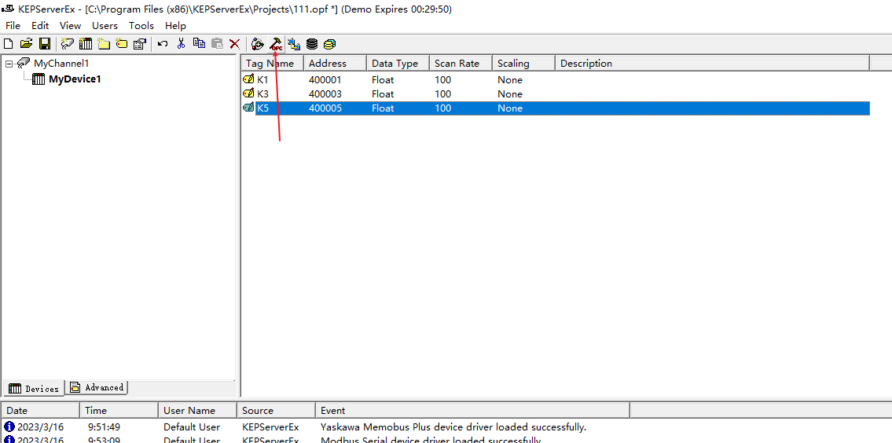Open the Tools menu
Screen dimensions: 892x443
click(x=141, y=26)
